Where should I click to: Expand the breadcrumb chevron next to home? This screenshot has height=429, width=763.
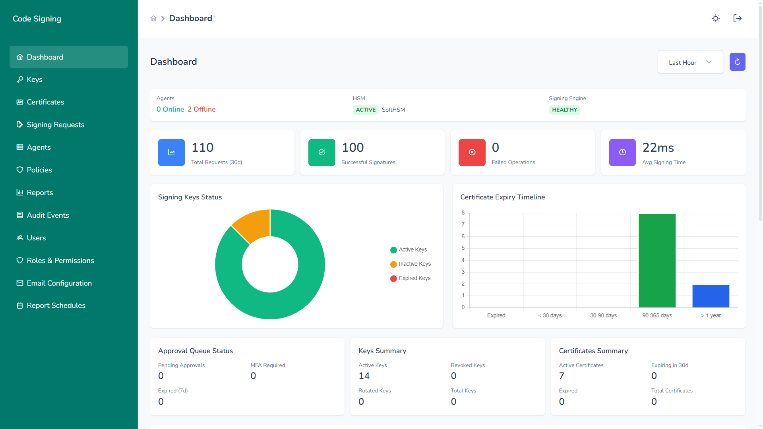pos(163,19)
